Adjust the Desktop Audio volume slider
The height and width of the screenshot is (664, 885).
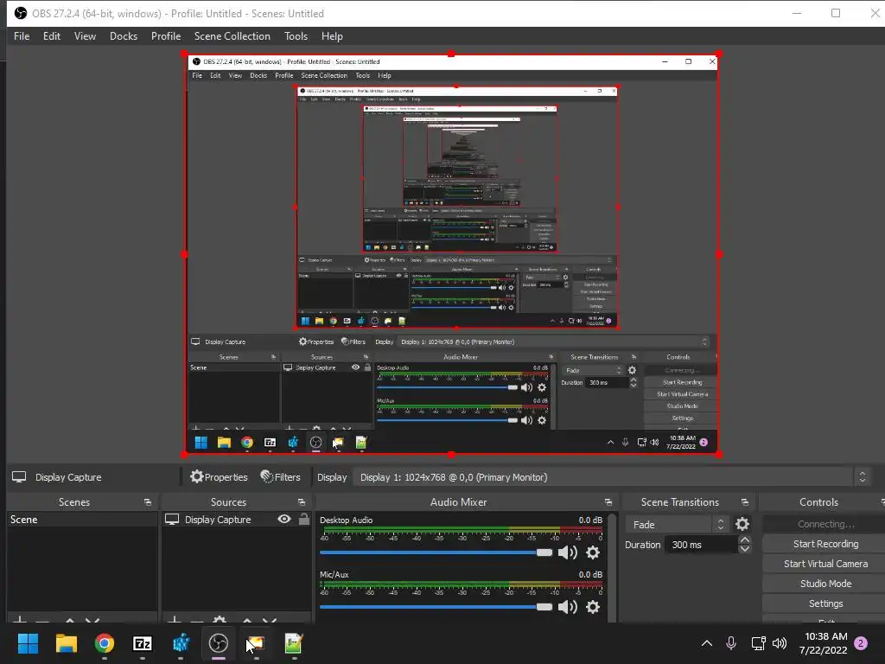(x=436, y=552)
